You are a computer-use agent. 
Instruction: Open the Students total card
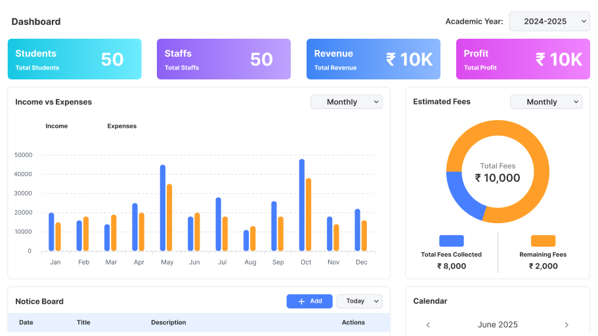tap(74, 59)
